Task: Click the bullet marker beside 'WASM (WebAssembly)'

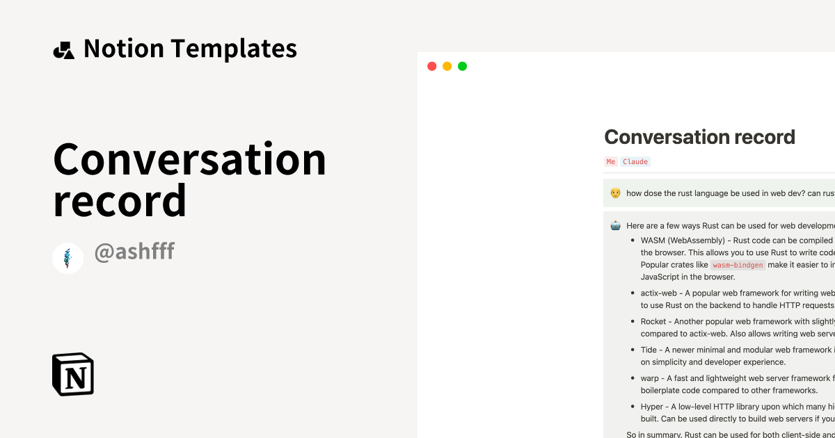Action: [x=633, y=240]
